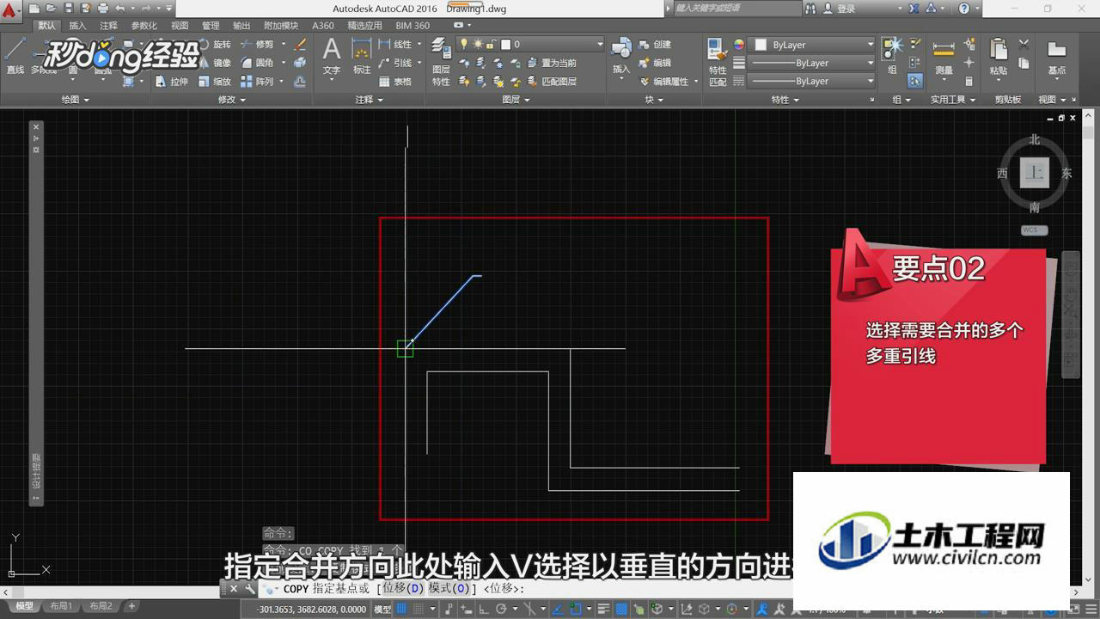Toggle object snap tracking in status bar

[x=558, y=609]
